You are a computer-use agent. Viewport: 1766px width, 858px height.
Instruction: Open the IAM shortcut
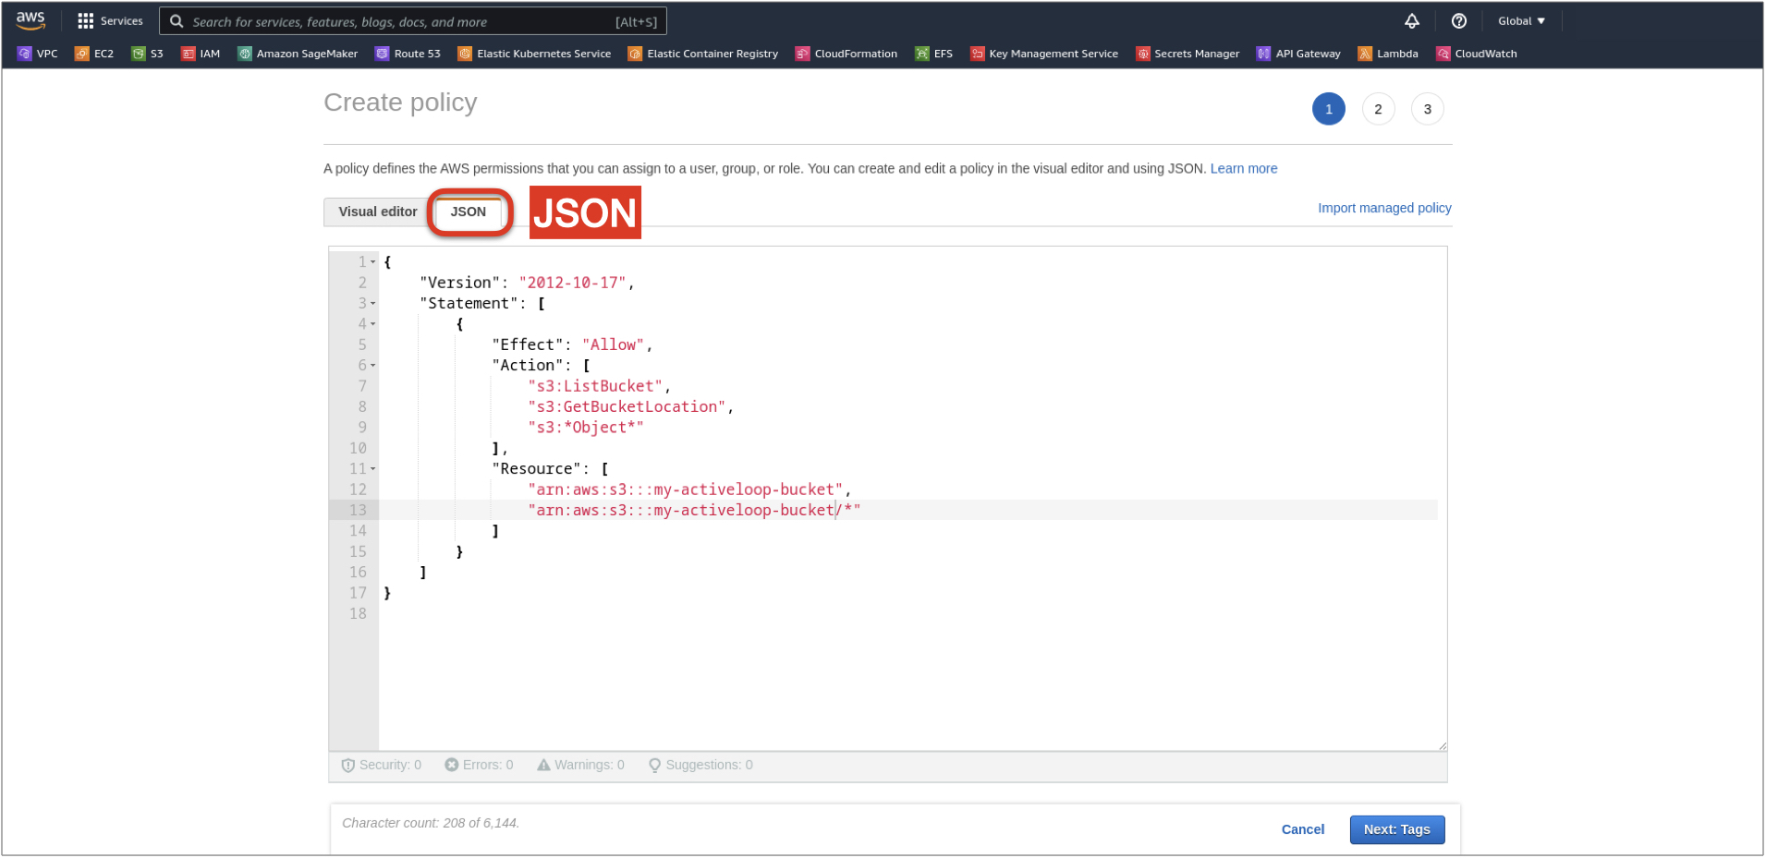pyautogui.click(x=201, y=54)
